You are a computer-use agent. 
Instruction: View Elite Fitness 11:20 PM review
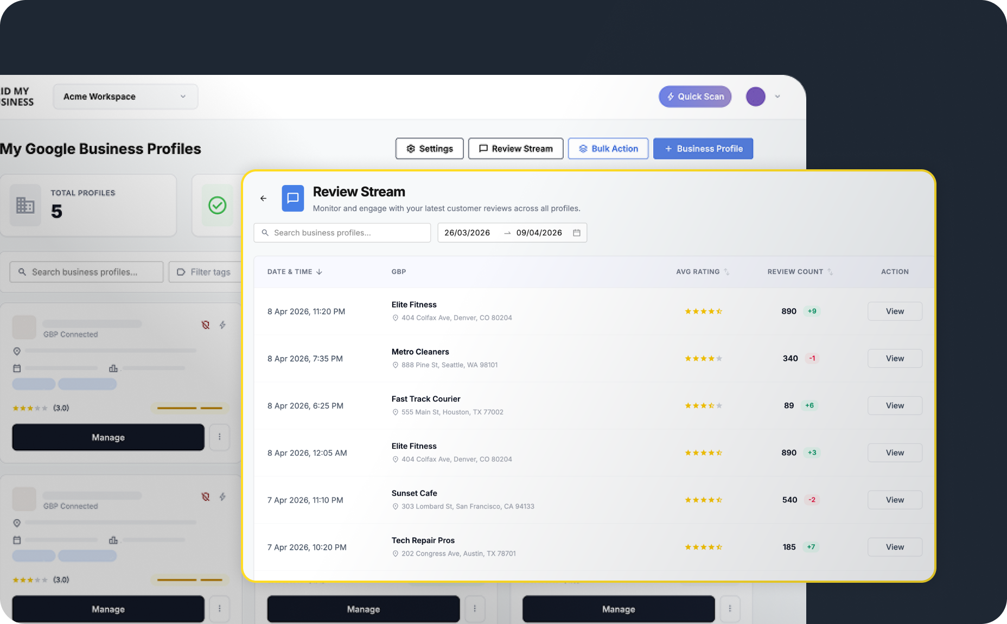click(x=895, y=311)
